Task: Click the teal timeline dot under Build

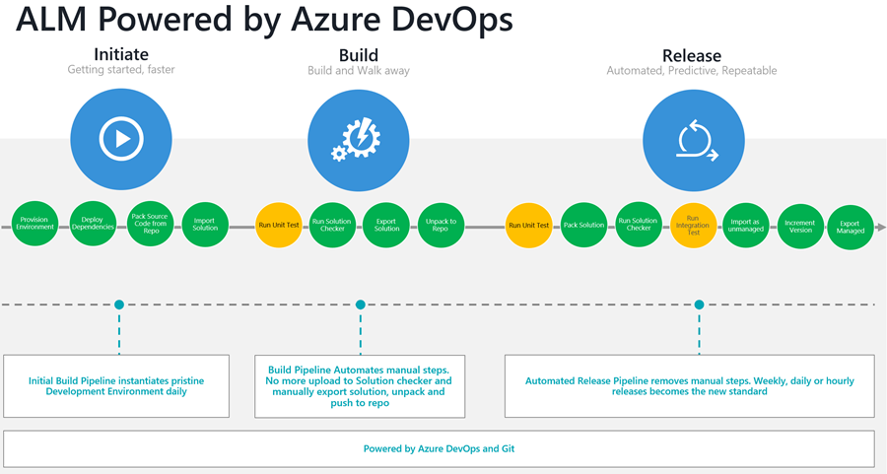Action: click(361, 305)
